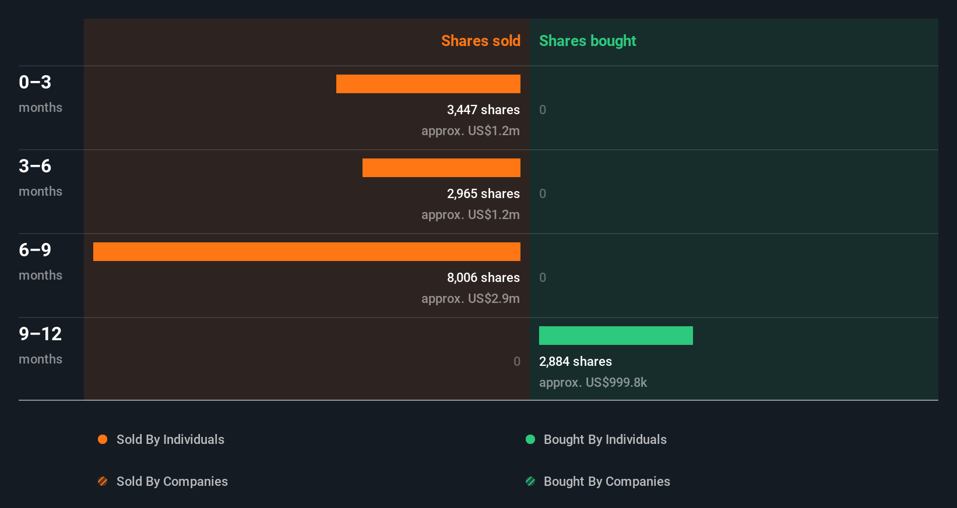
Task: Click the 0–3 months row label
Action: click(x=40, y=93)
